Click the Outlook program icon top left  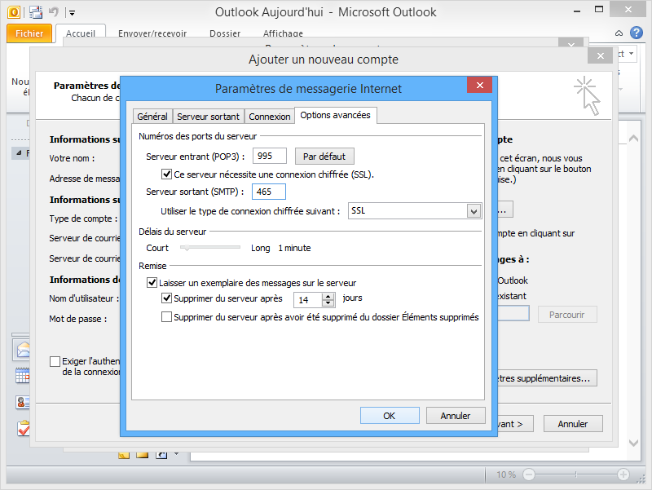coord(11,11)
